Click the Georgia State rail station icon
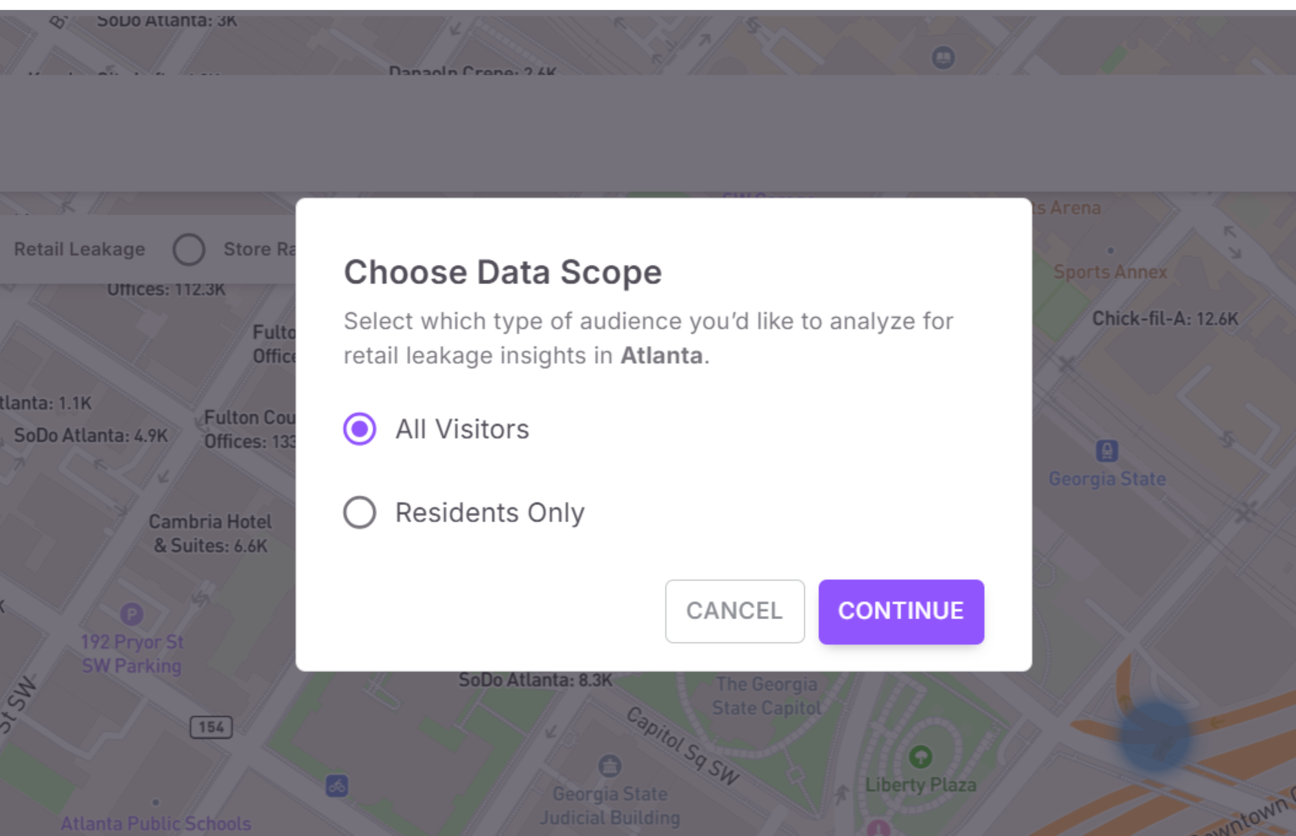The image size is (1296, 836). pos(1107,451)
